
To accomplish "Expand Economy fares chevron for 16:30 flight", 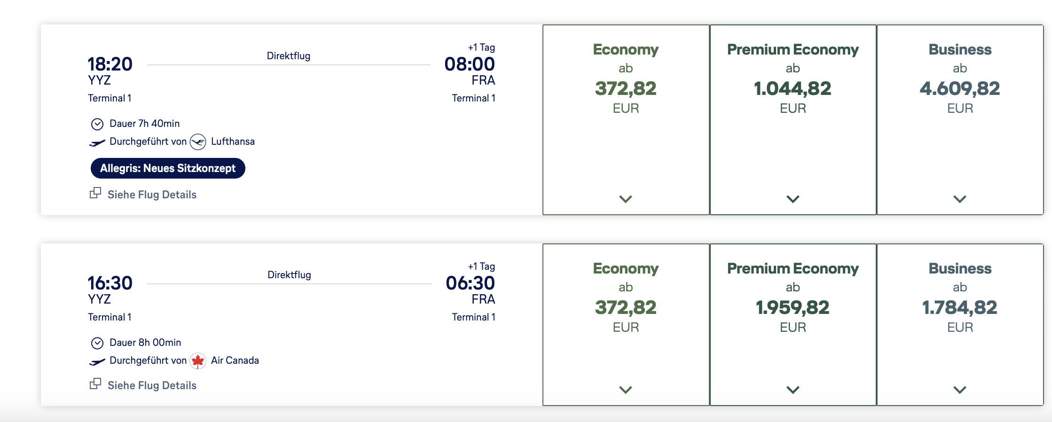I will 626,390.
